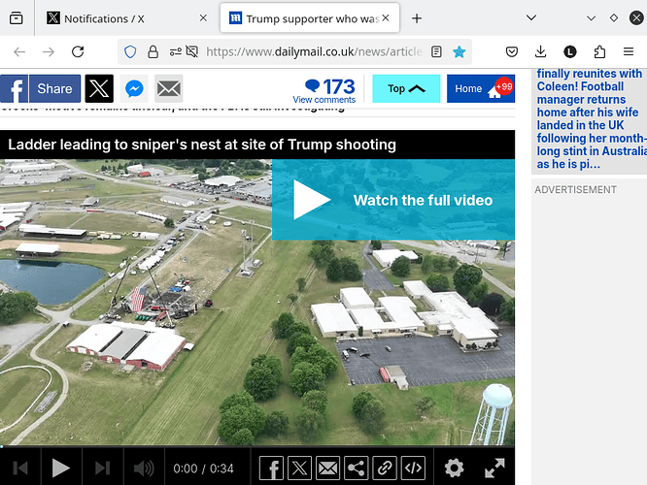Toggle video fullscreen mode
Screen dimensions: 647x485
(494, 469)
